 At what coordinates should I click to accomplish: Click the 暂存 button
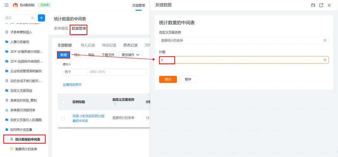(188, 79)
